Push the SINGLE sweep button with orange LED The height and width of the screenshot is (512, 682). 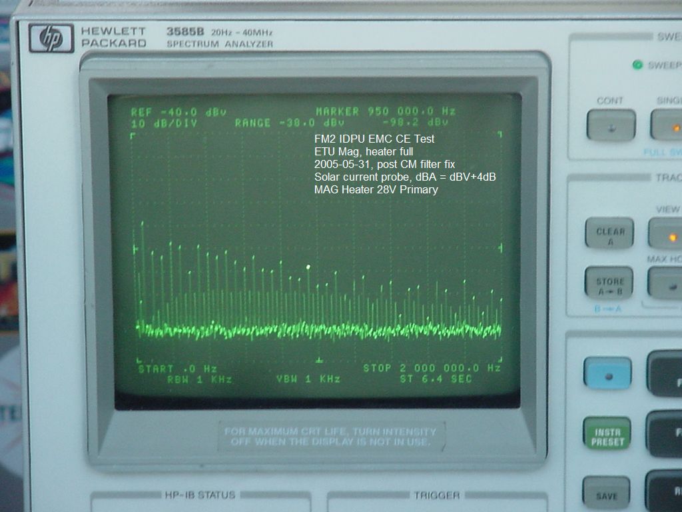point(666,125)
